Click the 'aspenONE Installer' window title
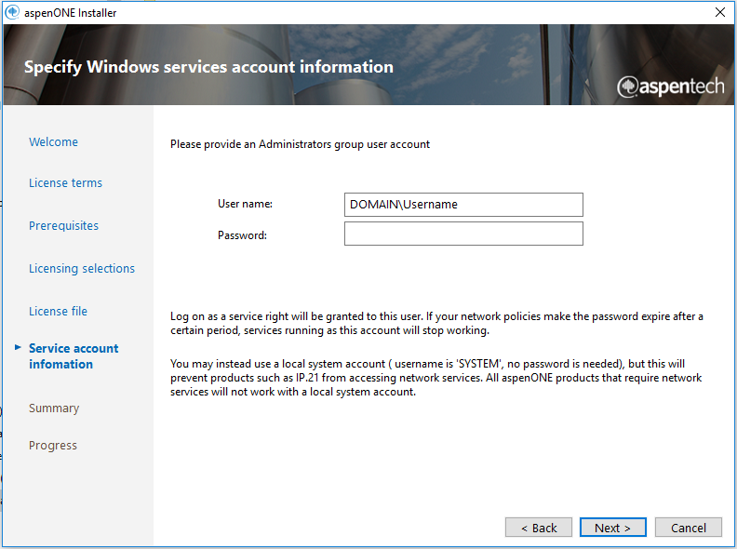Viewport: 737px width, 549px height. 71,13
